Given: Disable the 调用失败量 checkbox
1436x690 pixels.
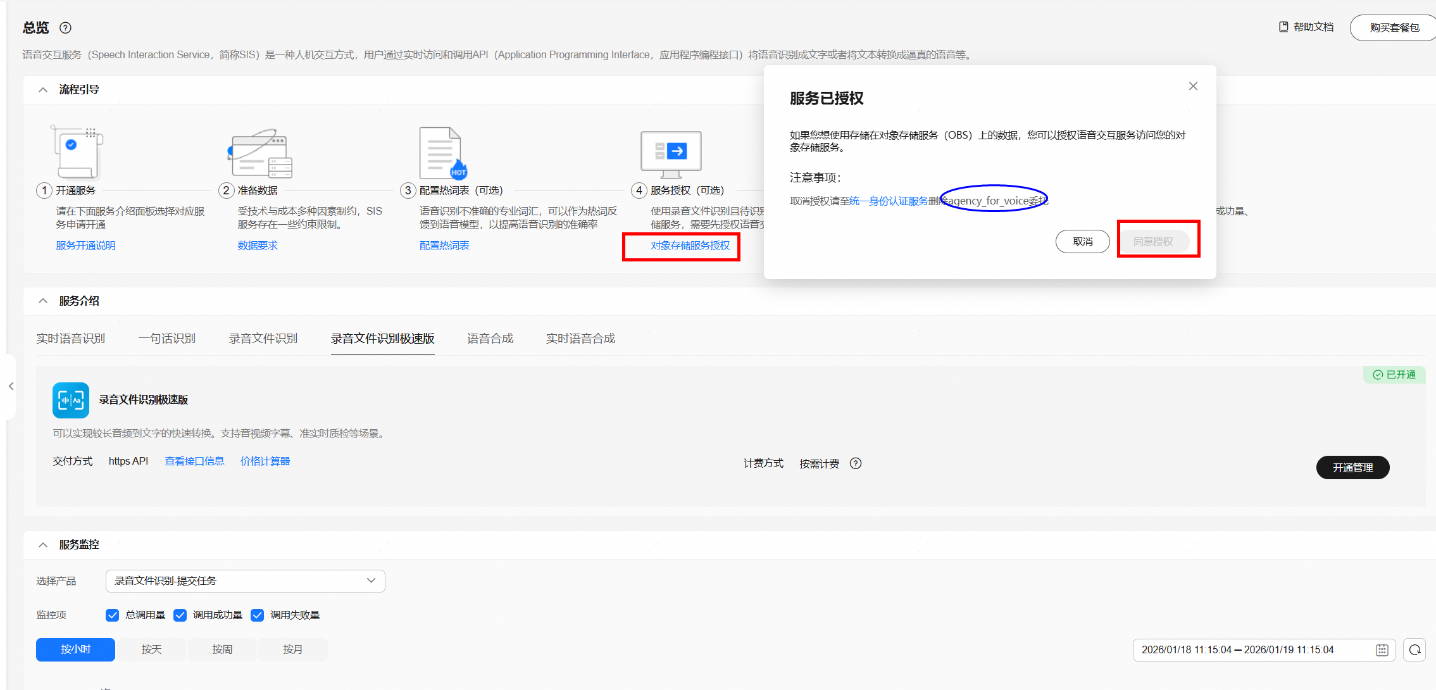Looking at the screenshot, I should pos(258,615).
